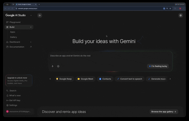
Task: Click the Browse the app gallery button
Action: tap(164, 112)
